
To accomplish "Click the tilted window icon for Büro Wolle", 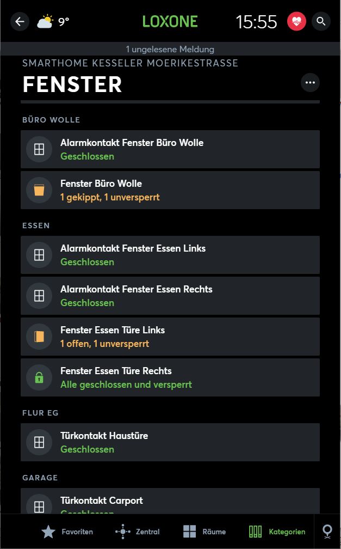I will point(39,190).
